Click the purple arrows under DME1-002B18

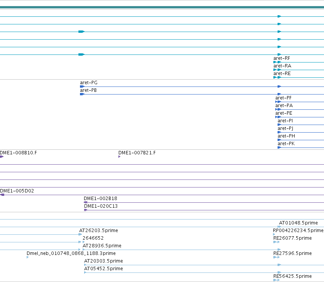click(85, 202)
